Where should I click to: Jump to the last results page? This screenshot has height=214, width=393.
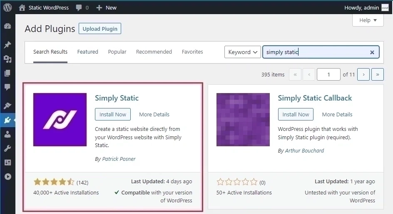pos(378,74)
